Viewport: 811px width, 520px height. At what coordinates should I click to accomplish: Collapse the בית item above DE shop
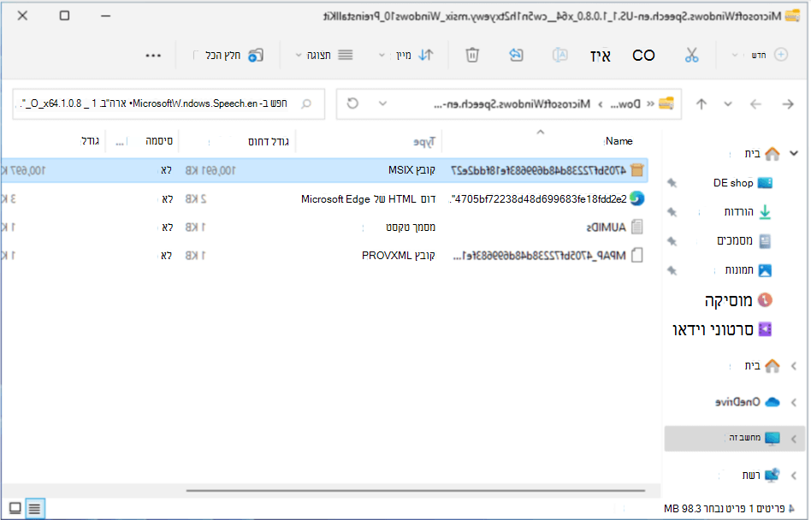coord(793,153)
